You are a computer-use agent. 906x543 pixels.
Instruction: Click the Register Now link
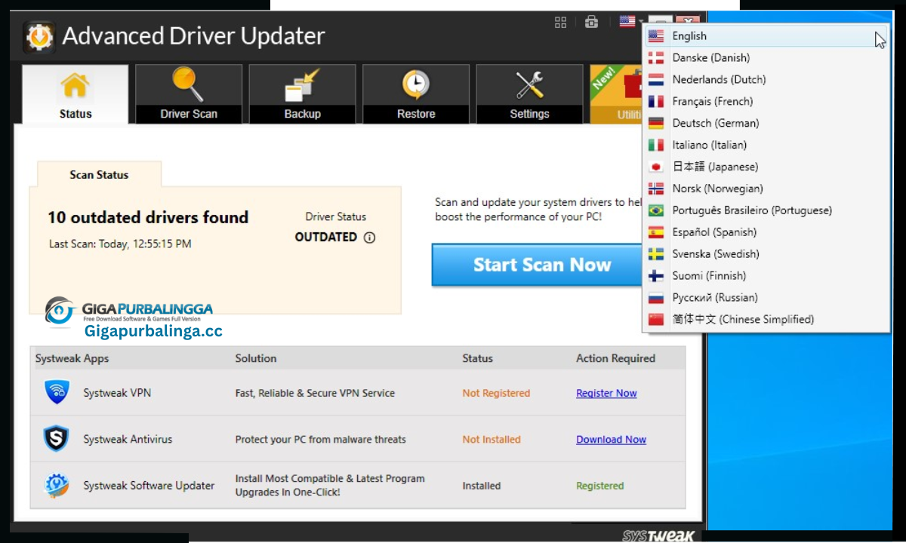point(606,393)
